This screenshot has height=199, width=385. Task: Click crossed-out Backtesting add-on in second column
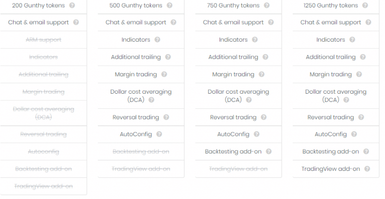point(141,151)
